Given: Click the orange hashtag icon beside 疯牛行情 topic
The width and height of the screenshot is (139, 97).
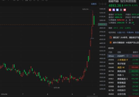Looking at the screenshot, I should click(x=110, y=43).
